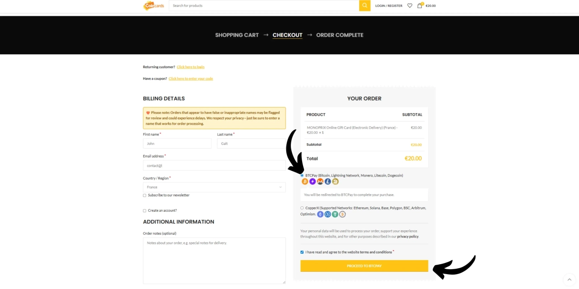Click the CHECKOUT breadcrumb label
The height and width of the screenshot is (289, 579).
pos(287,35)
